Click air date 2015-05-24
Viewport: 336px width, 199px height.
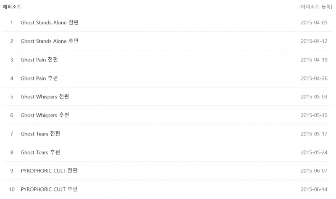(x=314, y=152)
